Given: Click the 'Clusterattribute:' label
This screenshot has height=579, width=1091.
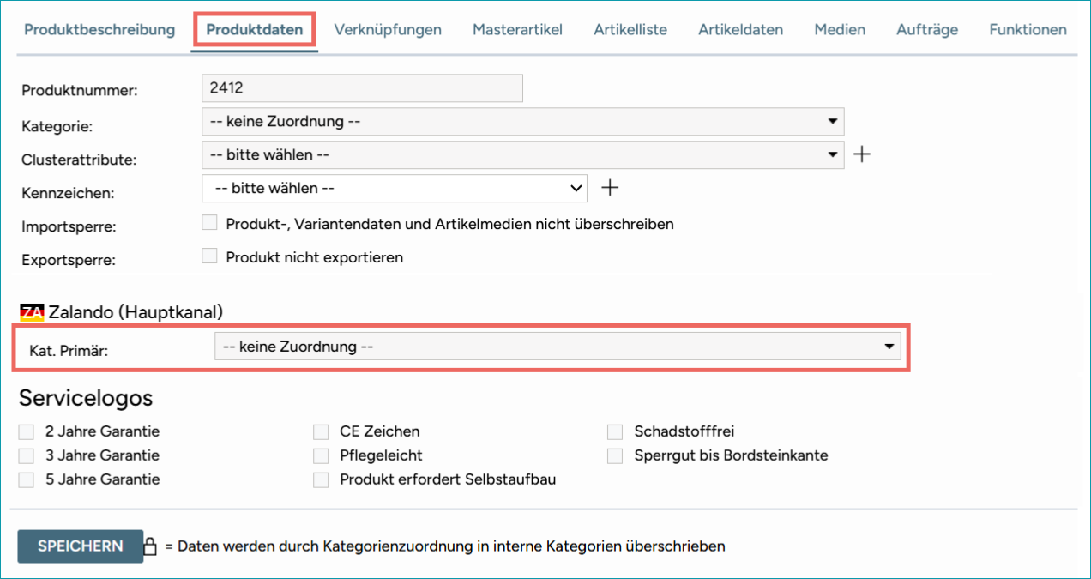Looking at the screenshot, I should click(x=79, y=160).
